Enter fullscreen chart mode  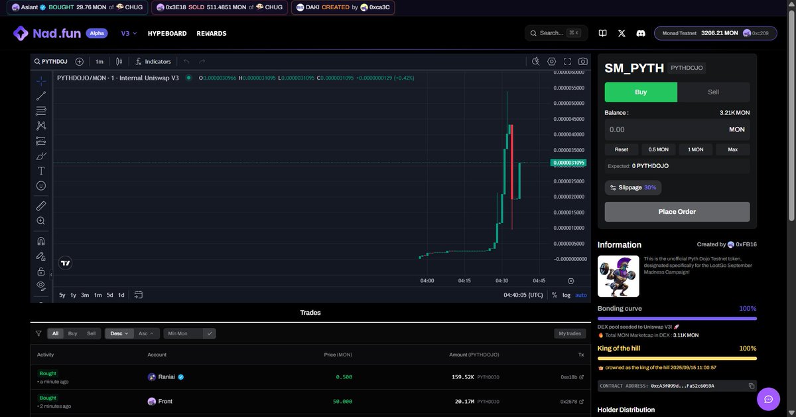[567, 61]
